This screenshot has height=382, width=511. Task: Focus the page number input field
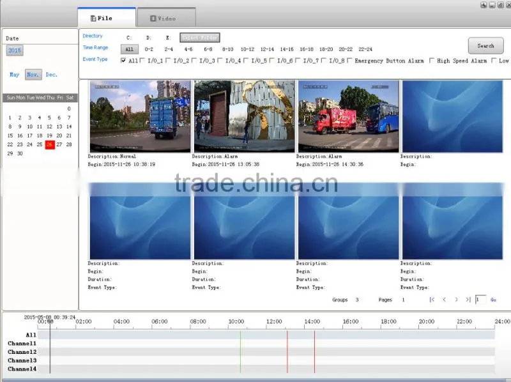pos(481,300)
